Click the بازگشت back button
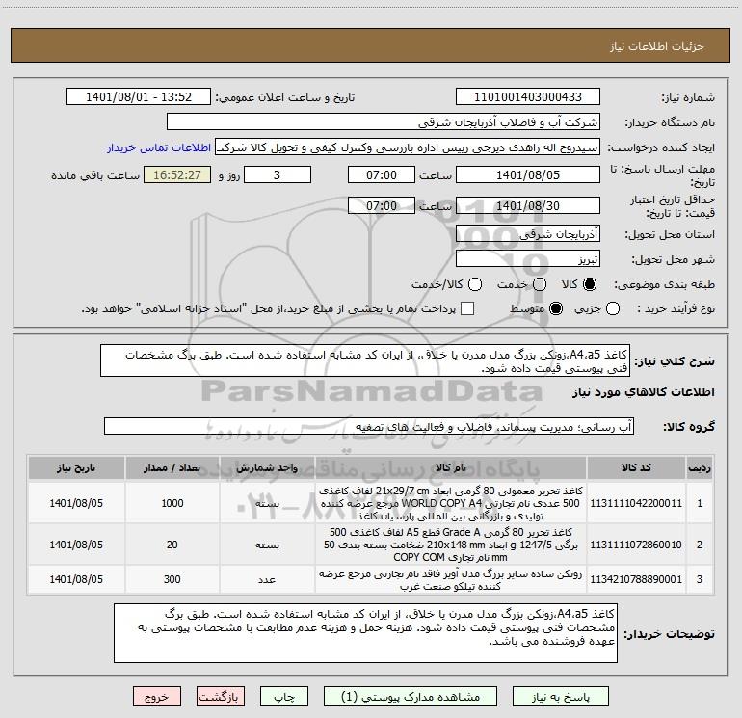The height and width of the screenshot is (718, 742). coord(221,697)
